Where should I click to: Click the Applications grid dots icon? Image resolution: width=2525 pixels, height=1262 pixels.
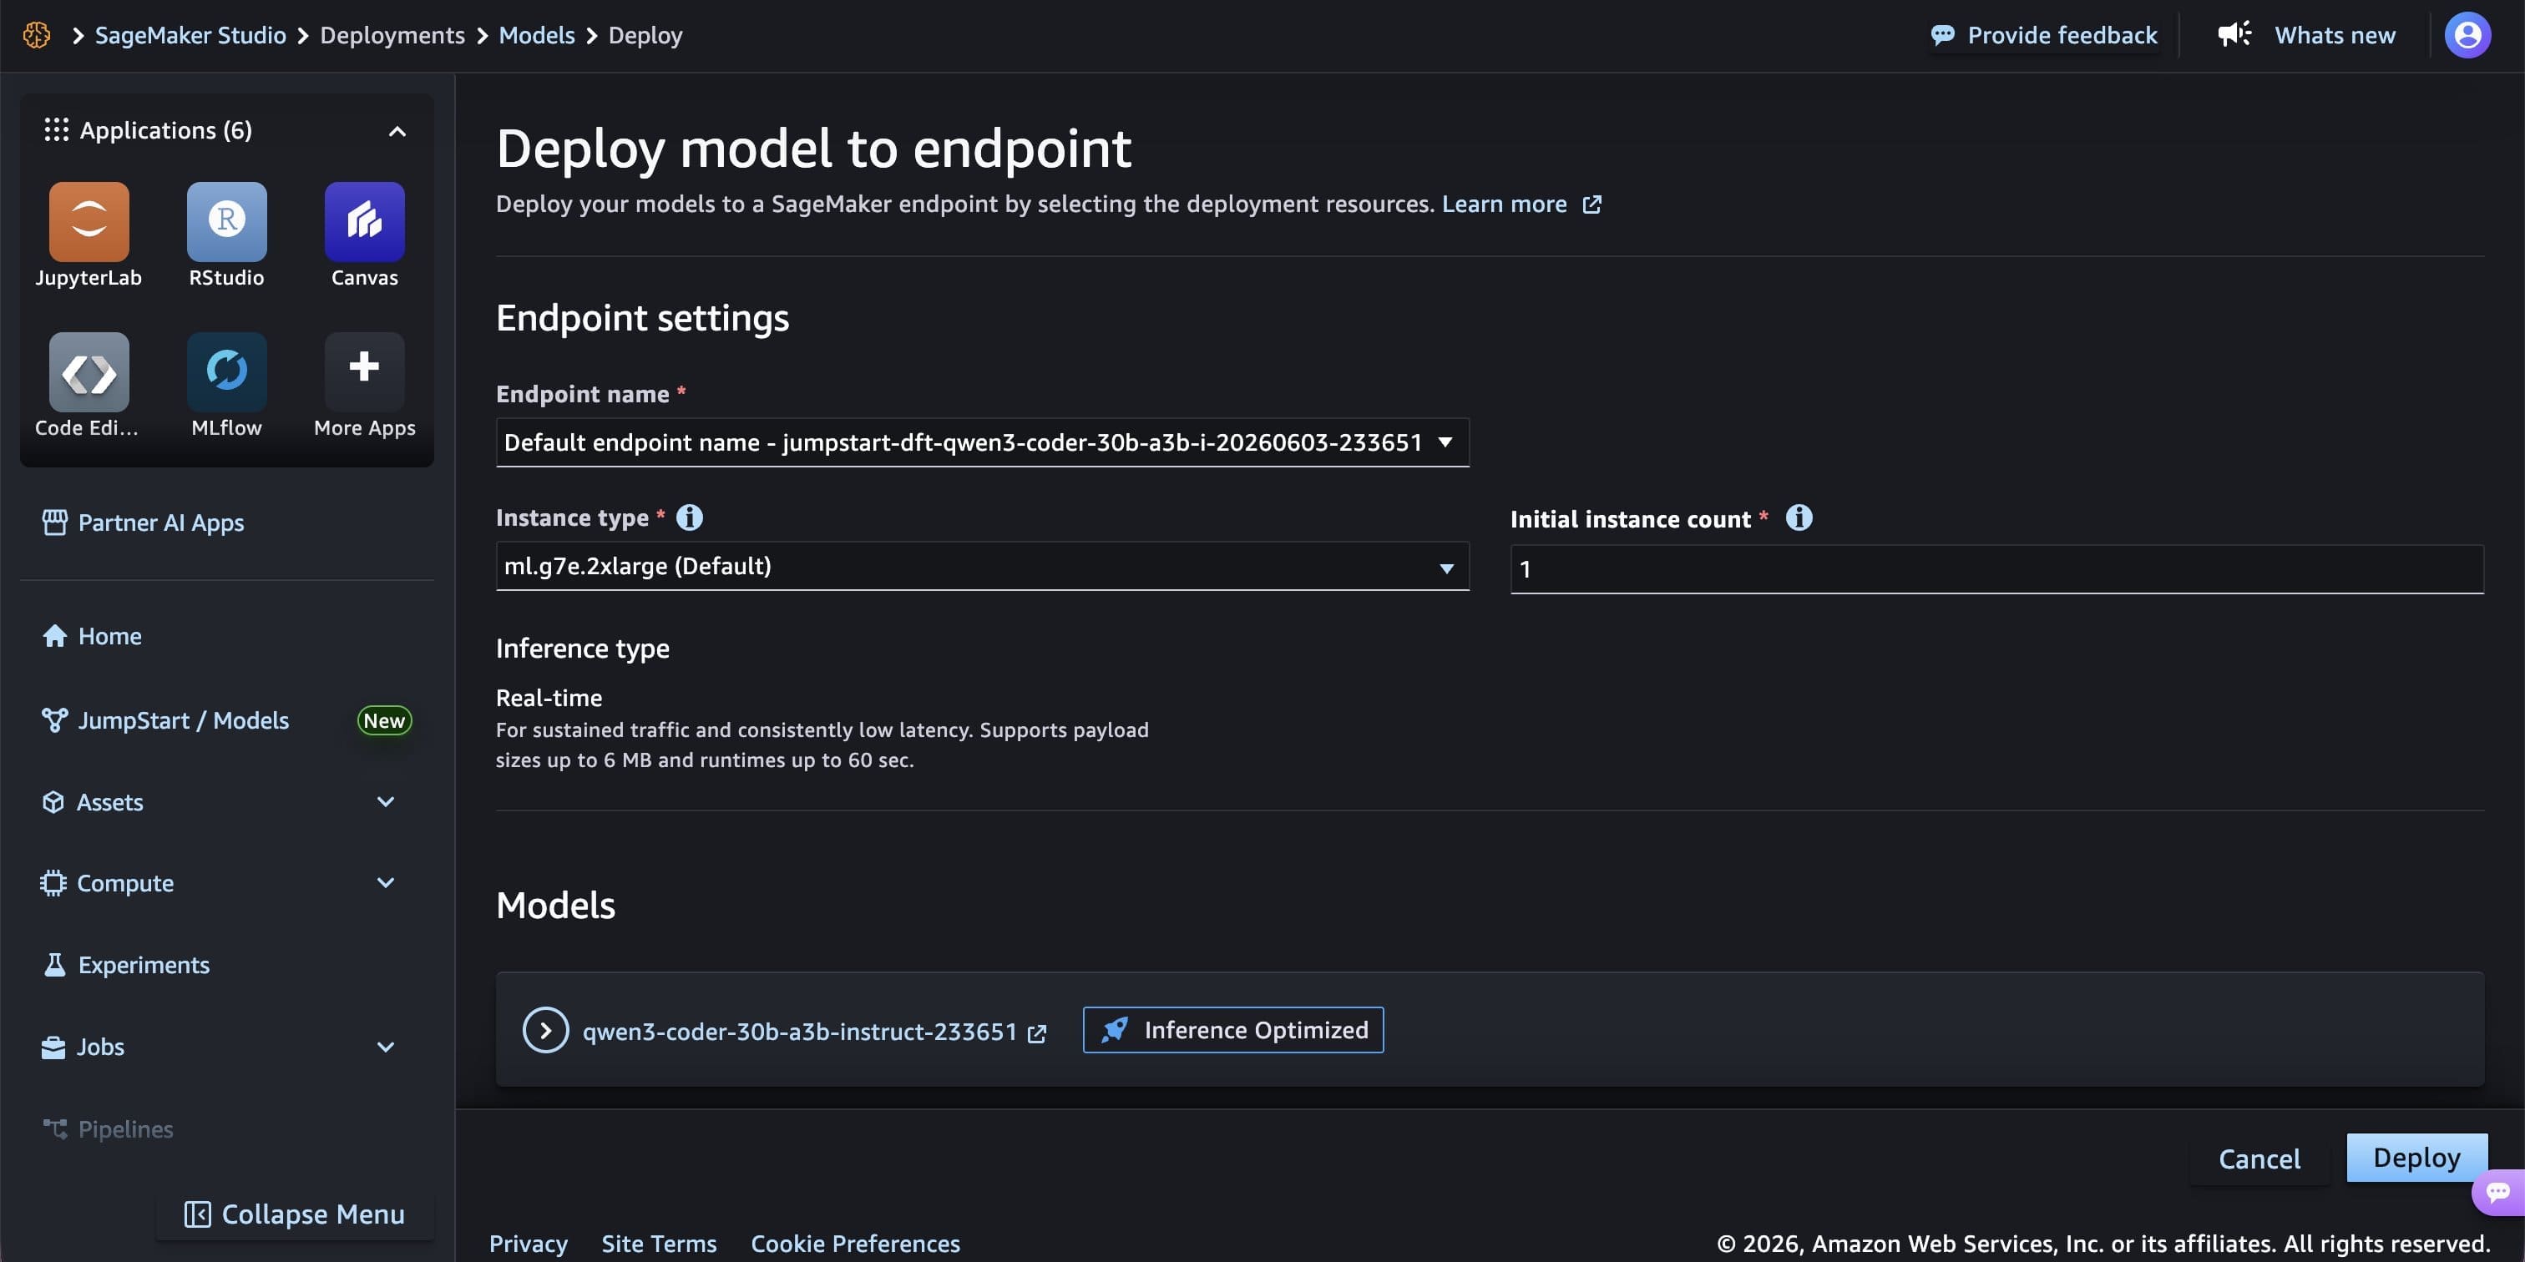pos(56,129)
